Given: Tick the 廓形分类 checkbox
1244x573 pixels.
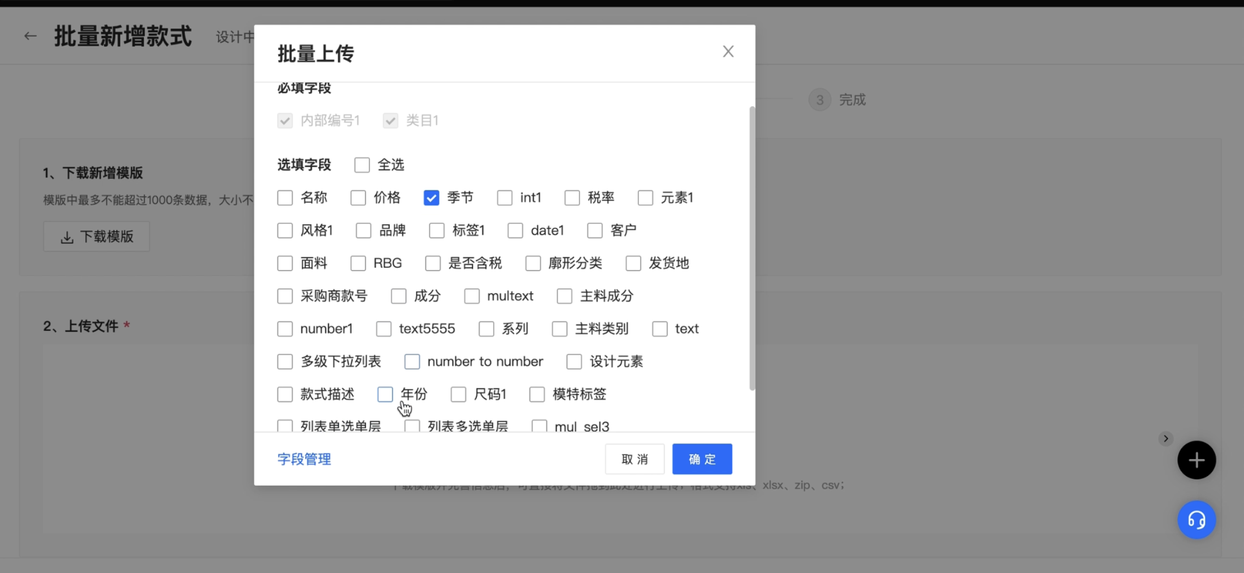Looking at the screenshot, I should pos(533,263).
